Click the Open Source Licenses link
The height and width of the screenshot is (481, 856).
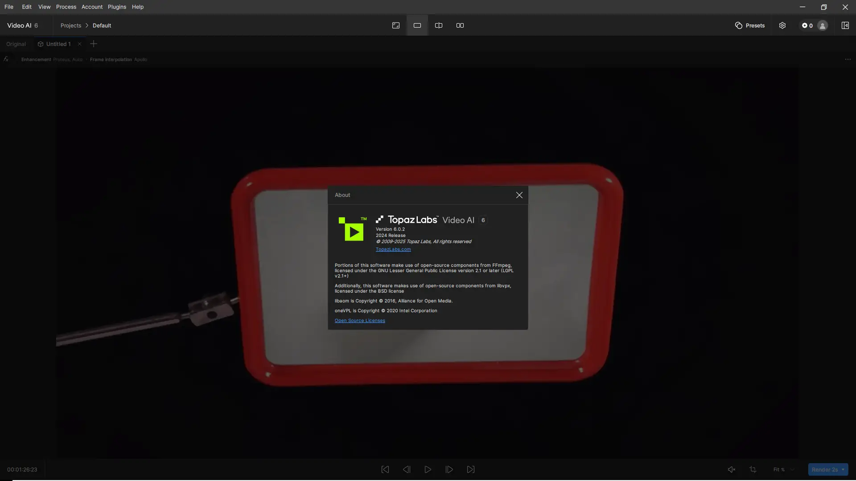(360, 321)
